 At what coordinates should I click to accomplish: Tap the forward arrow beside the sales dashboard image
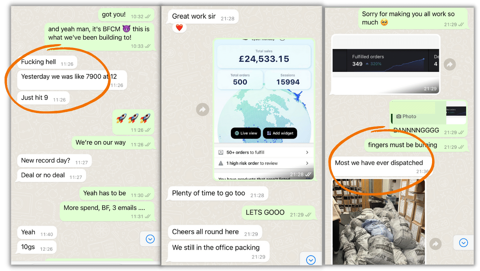[x=203, y=110]
